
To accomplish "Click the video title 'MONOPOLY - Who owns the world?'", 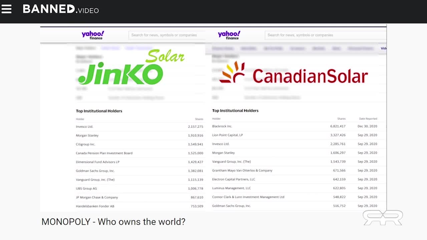I will [113, 222].
